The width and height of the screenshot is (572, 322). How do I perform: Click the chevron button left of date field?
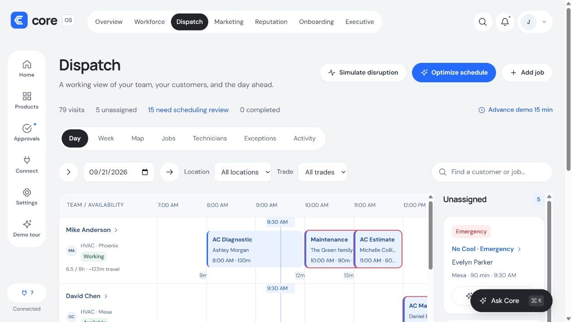tap(68, 172)
